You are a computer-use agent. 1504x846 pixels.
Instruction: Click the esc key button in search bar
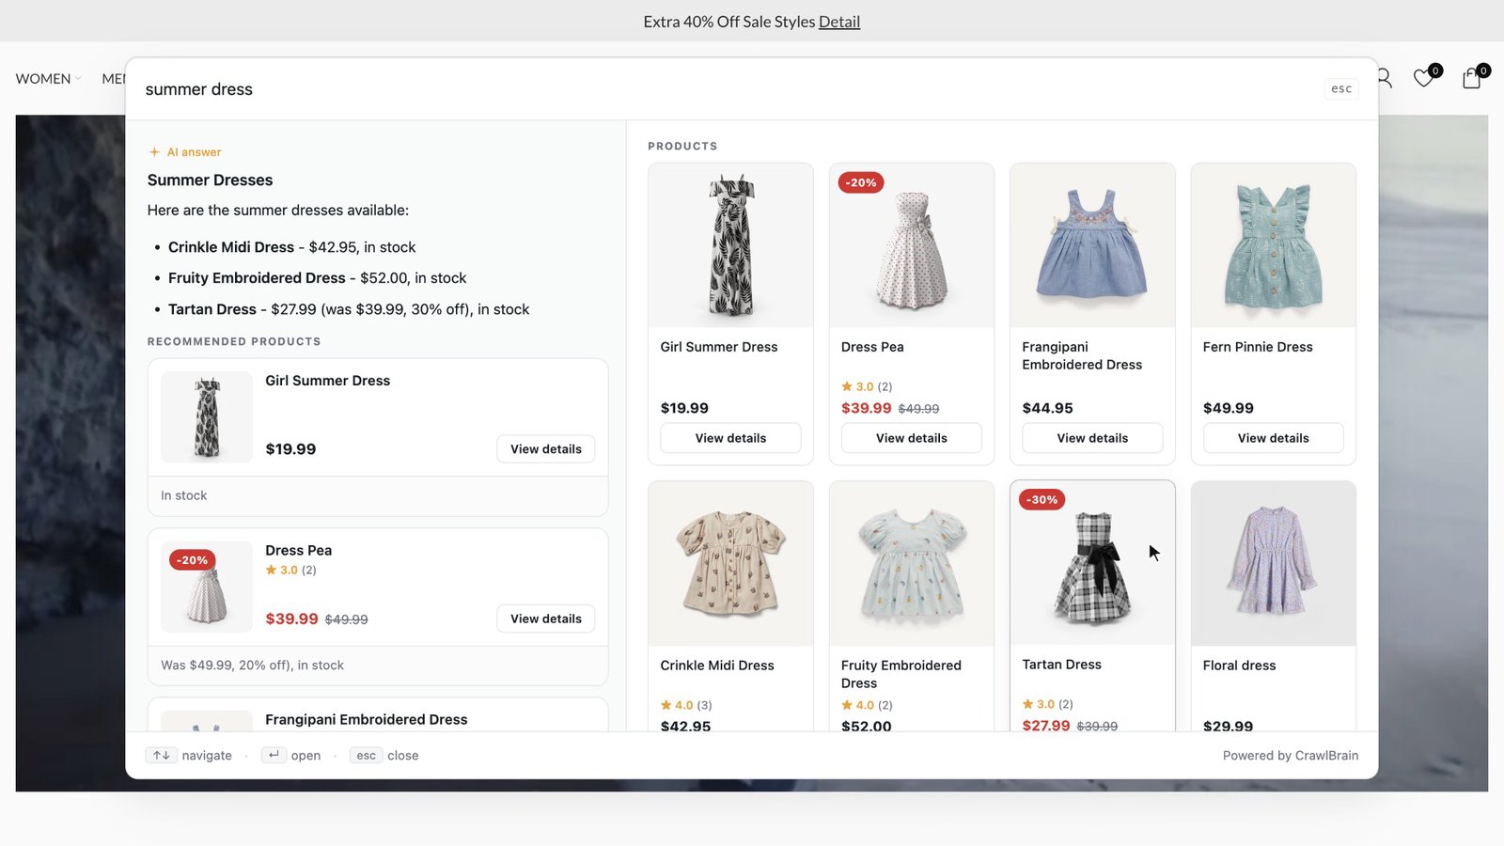pos(1341,88)
